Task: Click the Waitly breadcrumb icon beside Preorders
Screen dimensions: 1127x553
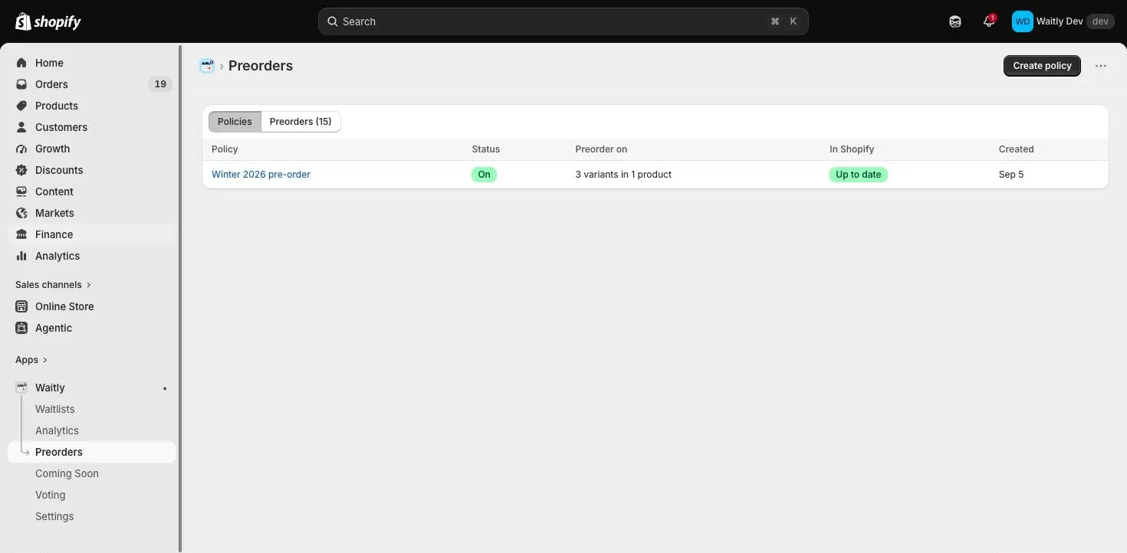Action: click(x=207, y=66)
